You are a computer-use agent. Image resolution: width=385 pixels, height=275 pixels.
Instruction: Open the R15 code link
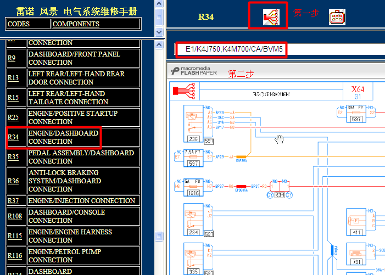click(13, 98)
